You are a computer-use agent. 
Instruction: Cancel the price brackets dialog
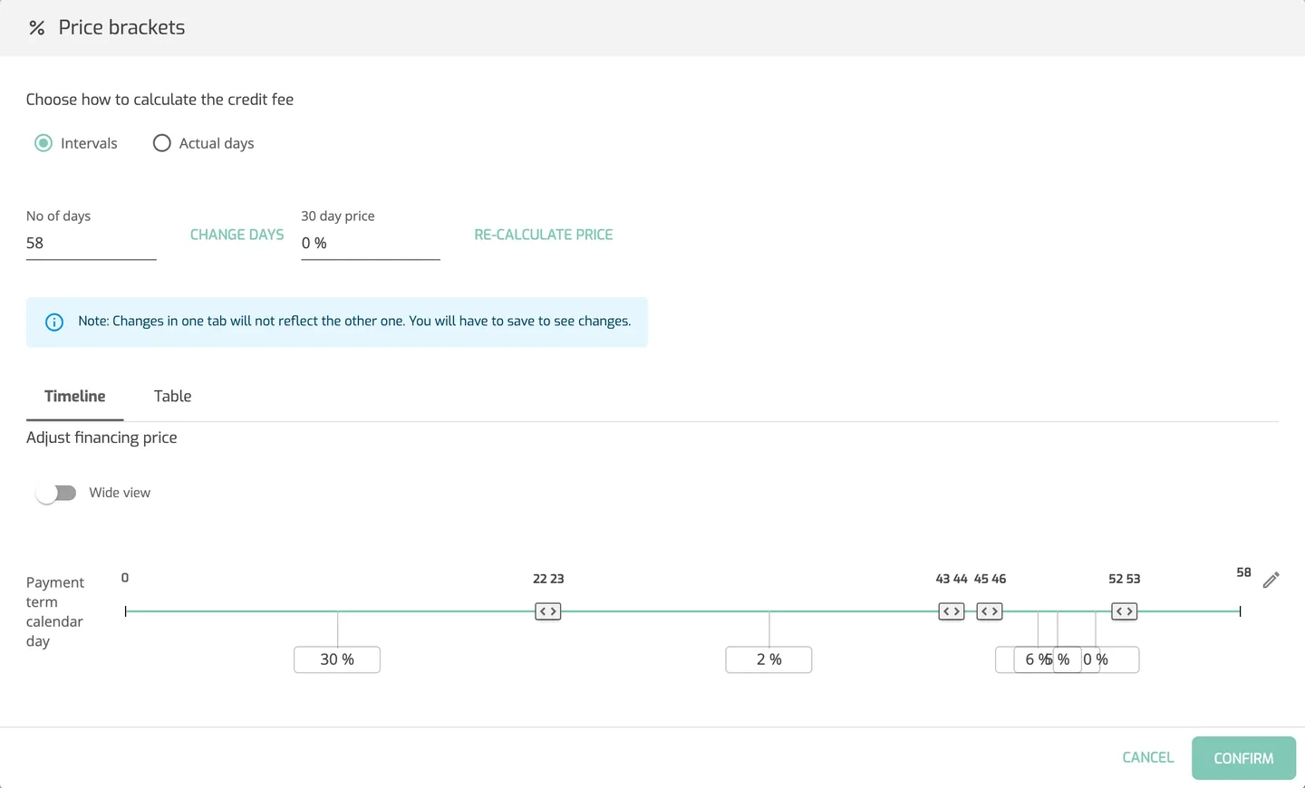click(x=1147, y=757)
